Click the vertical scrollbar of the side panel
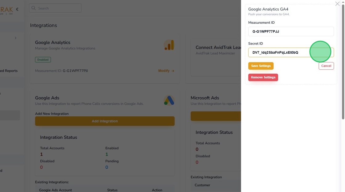Viewport: 345px width, 192px height. pos(343,61)
